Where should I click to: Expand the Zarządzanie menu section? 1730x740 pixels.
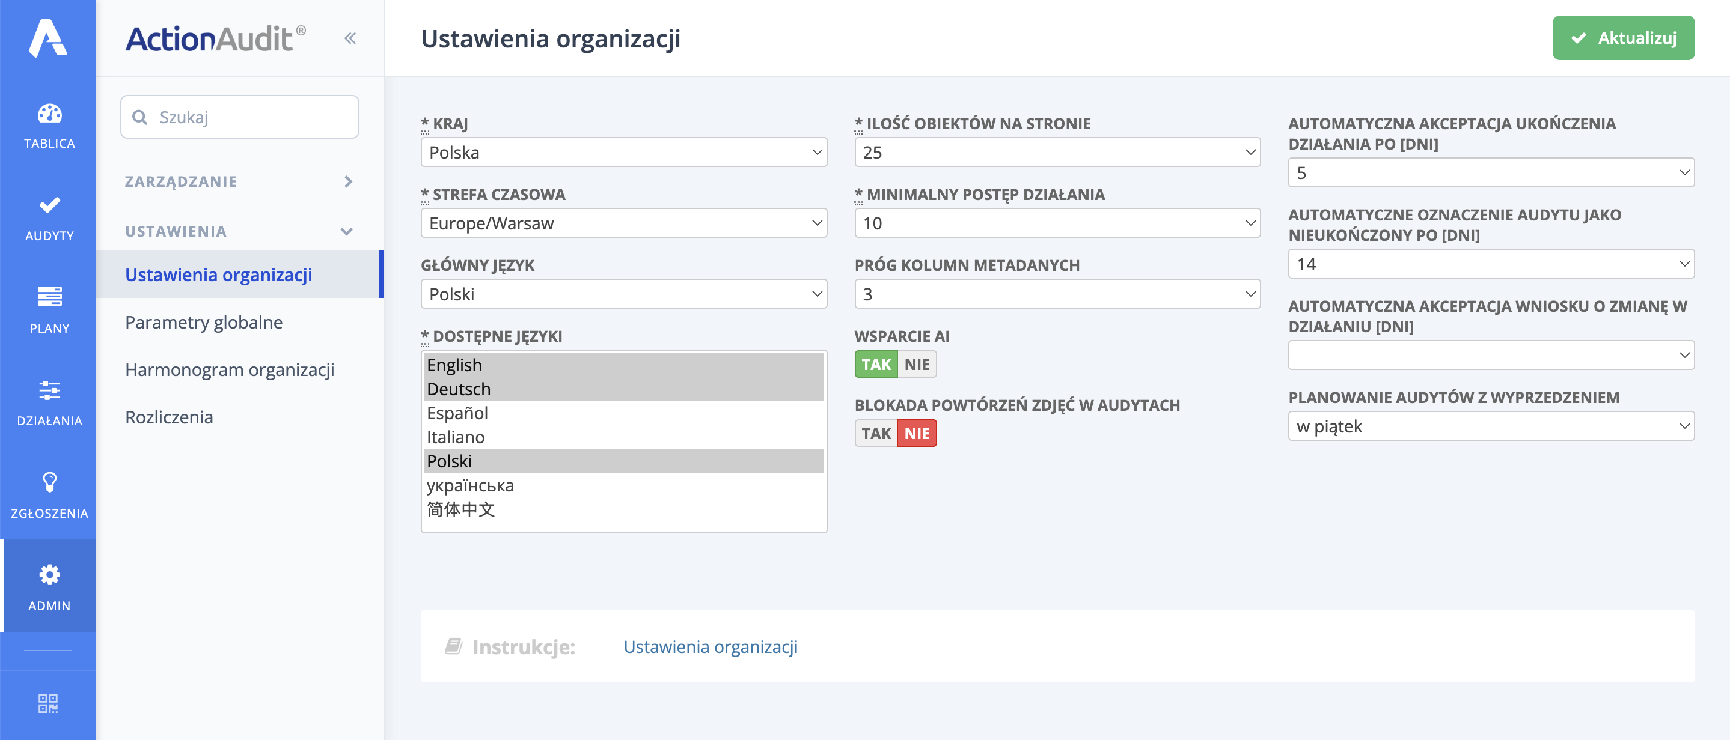pyautogui.click(x=239, y=182)
